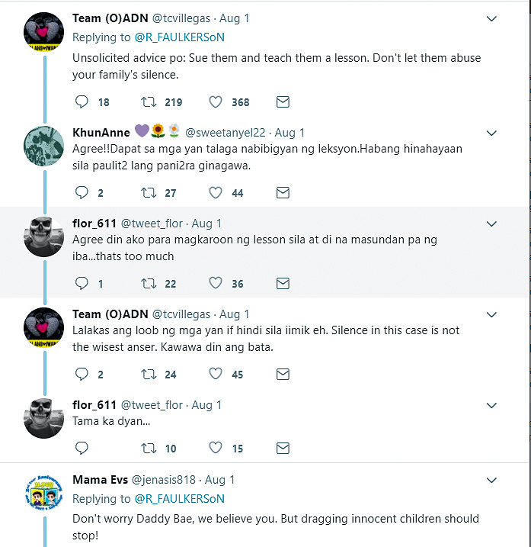Retweet the 'Sue them' tweet
This screenshot has height=547, width=531.
click(149, 101)
